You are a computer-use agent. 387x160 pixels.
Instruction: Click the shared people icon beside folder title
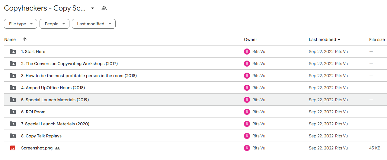(104, 8)
